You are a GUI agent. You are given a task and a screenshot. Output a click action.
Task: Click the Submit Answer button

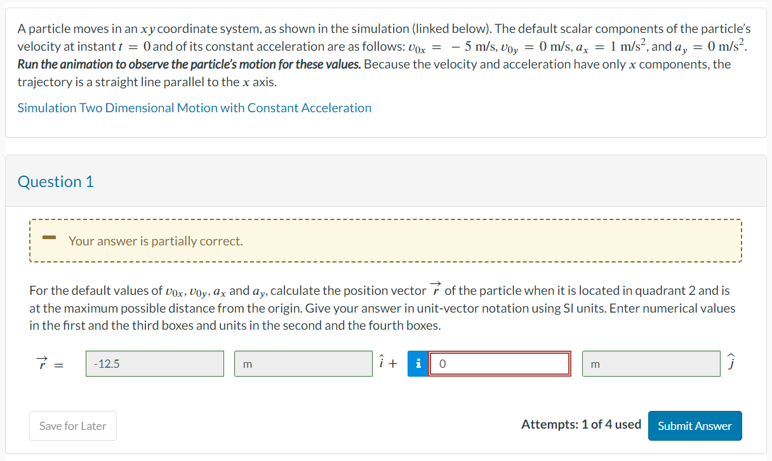695,425
